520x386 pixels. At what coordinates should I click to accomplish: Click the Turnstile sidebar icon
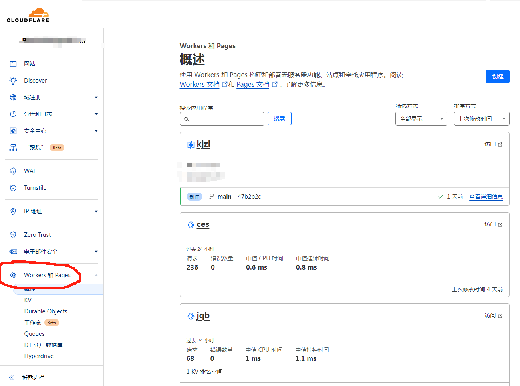[x=13, y=188]
